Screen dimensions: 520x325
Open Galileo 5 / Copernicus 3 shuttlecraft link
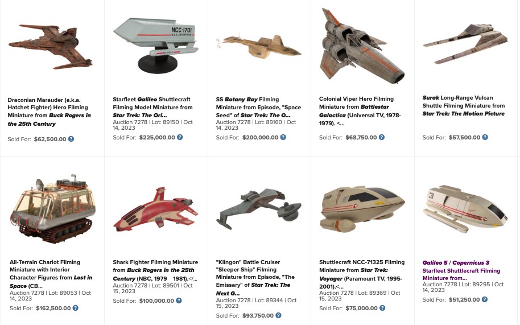(x=461, y=270)
